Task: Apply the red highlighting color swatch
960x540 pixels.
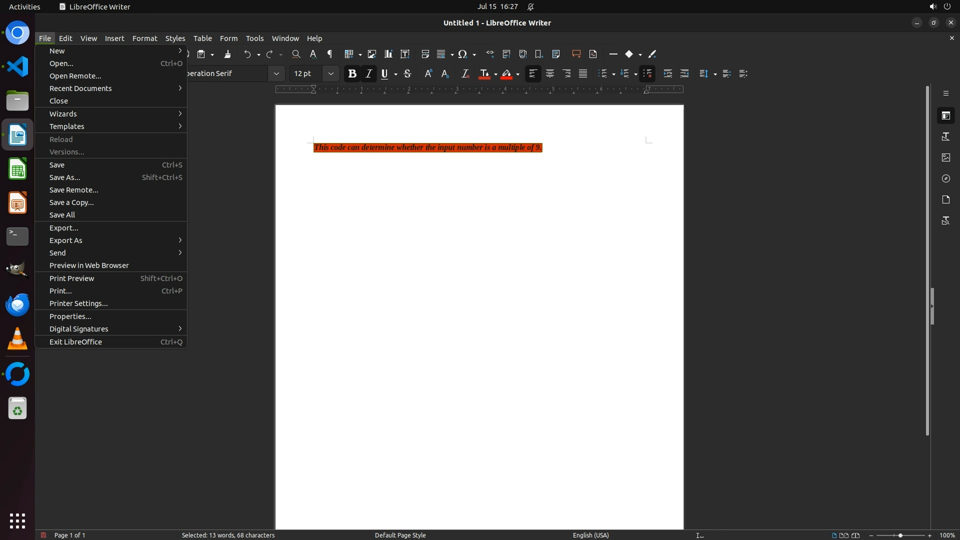Action: click(x=506, y=74)
